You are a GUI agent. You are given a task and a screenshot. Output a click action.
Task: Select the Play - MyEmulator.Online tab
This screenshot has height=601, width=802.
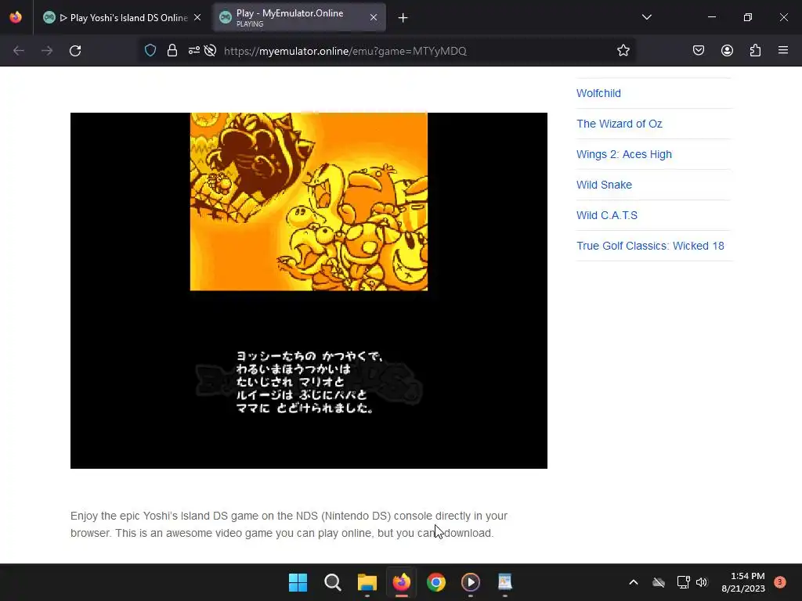click(x=299, y=17)
